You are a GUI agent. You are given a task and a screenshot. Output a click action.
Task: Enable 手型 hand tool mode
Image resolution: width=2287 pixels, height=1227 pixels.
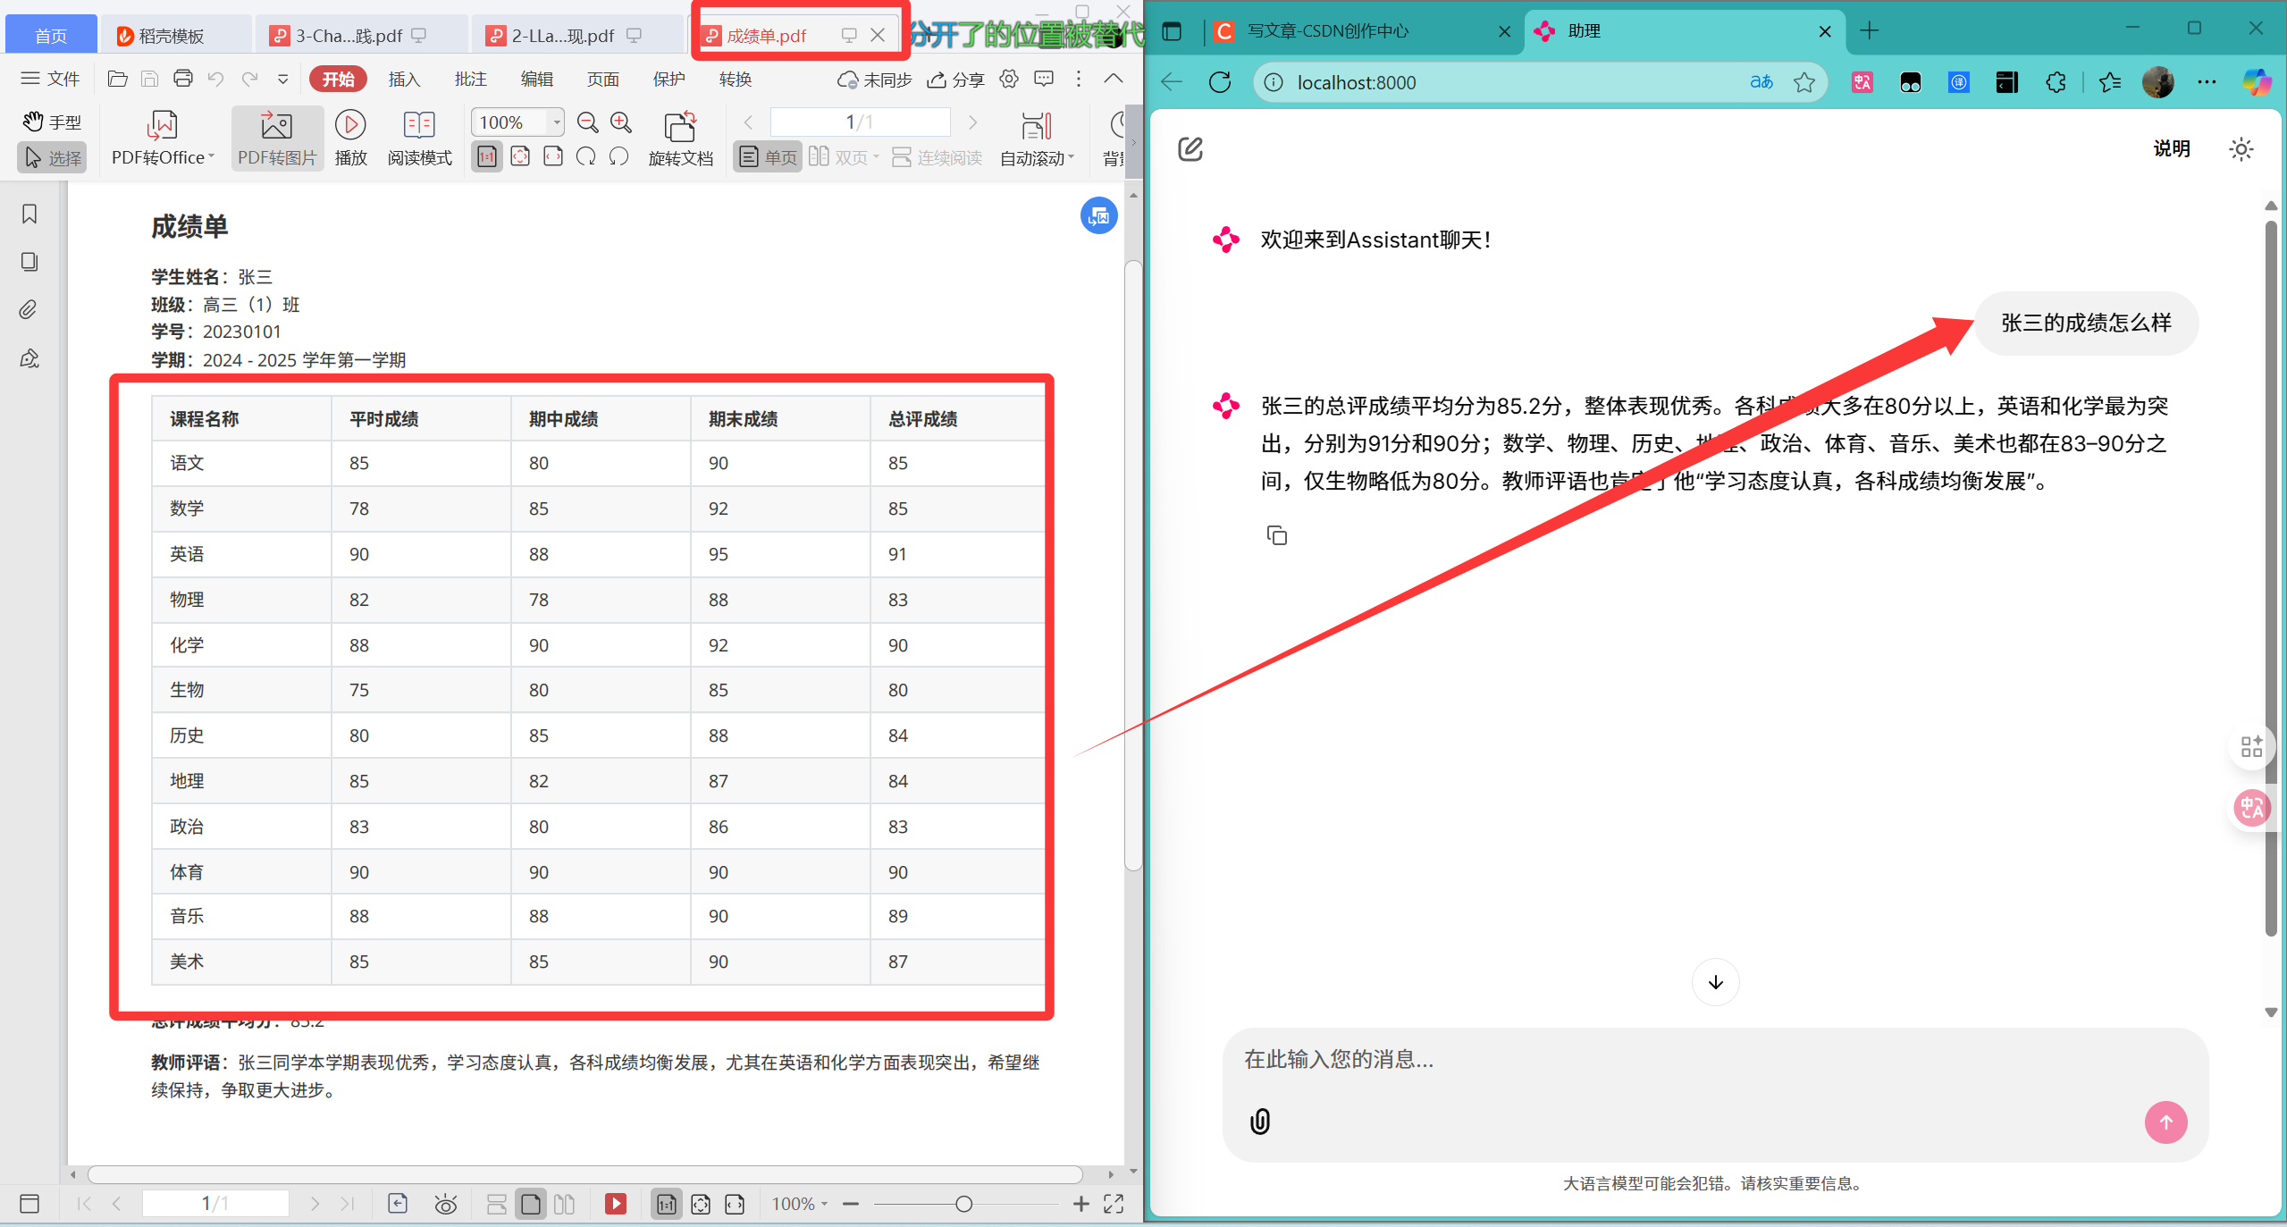52,122
